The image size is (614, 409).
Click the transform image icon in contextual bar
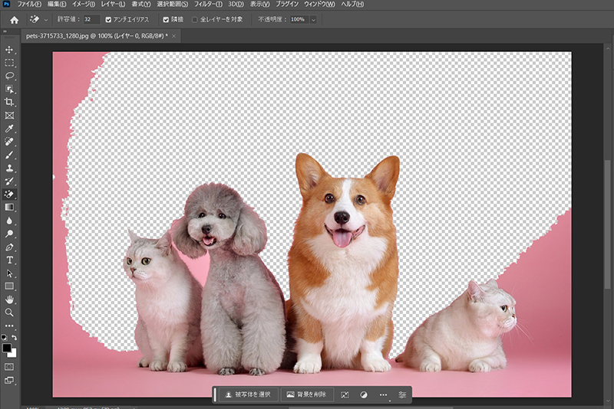point(345,395)
